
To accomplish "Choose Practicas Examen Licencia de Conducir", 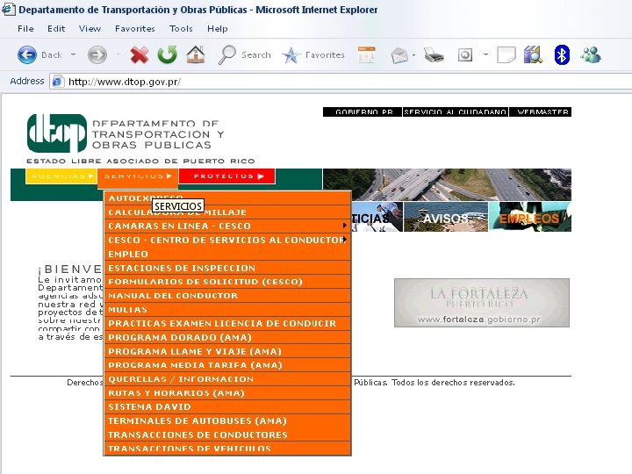I will tap(227, 323).
